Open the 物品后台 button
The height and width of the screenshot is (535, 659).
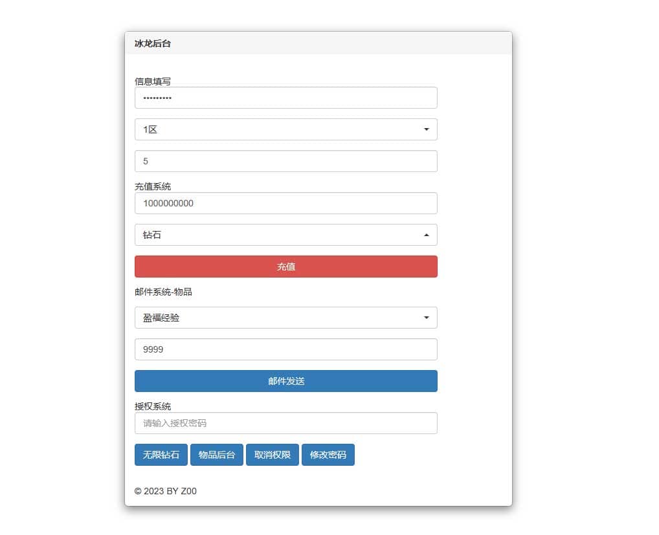pos(217,455)
